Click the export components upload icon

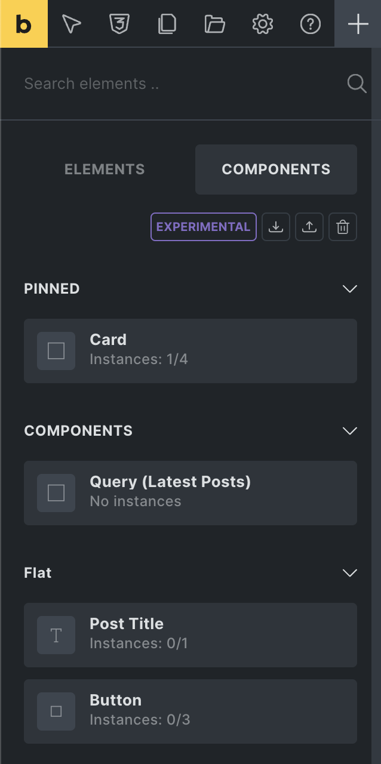pos(309,227)
